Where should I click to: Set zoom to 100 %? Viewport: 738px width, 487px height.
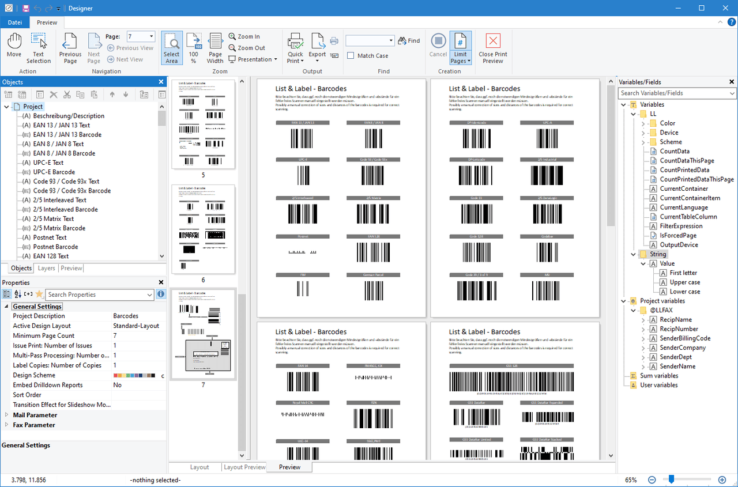(193, 48)
